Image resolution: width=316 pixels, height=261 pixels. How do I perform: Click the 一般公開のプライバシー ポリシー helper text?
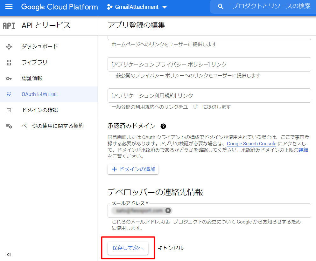[186, 76]
